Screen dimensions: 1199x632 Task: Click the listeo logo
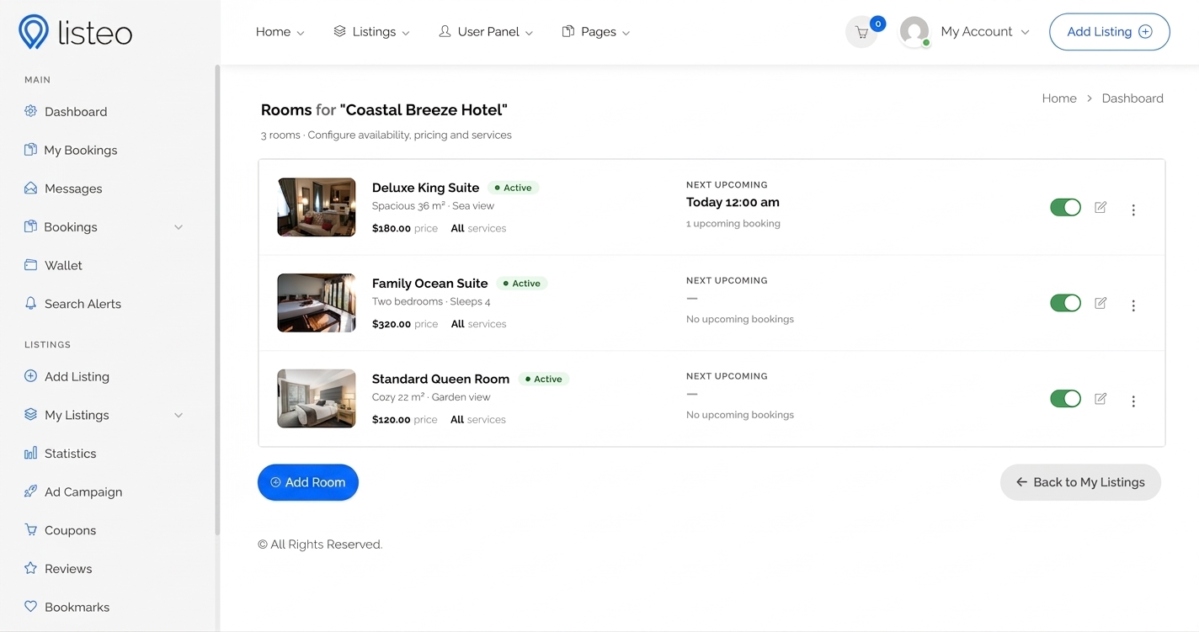(76, 32)
